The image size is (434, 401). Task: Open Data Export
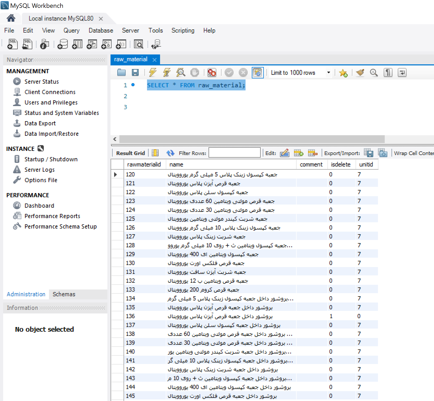click(x=40, y=123)
